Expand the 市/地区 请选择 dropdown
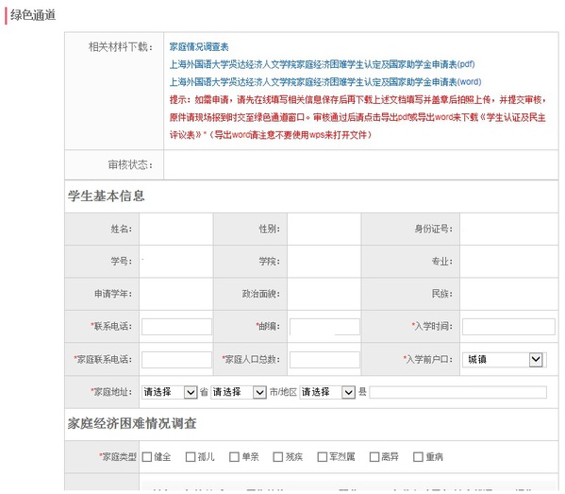 click(x=239, y=392)
